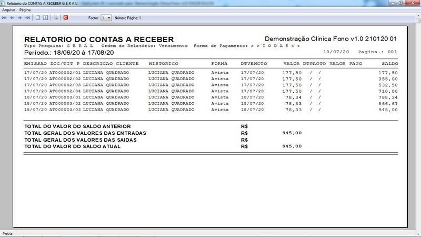
Task: Select two-page view icon
Action: (46, 18)
